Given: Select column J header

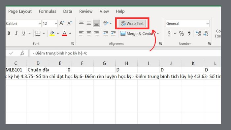Looking at the screenshot, I should pos(171,63).
